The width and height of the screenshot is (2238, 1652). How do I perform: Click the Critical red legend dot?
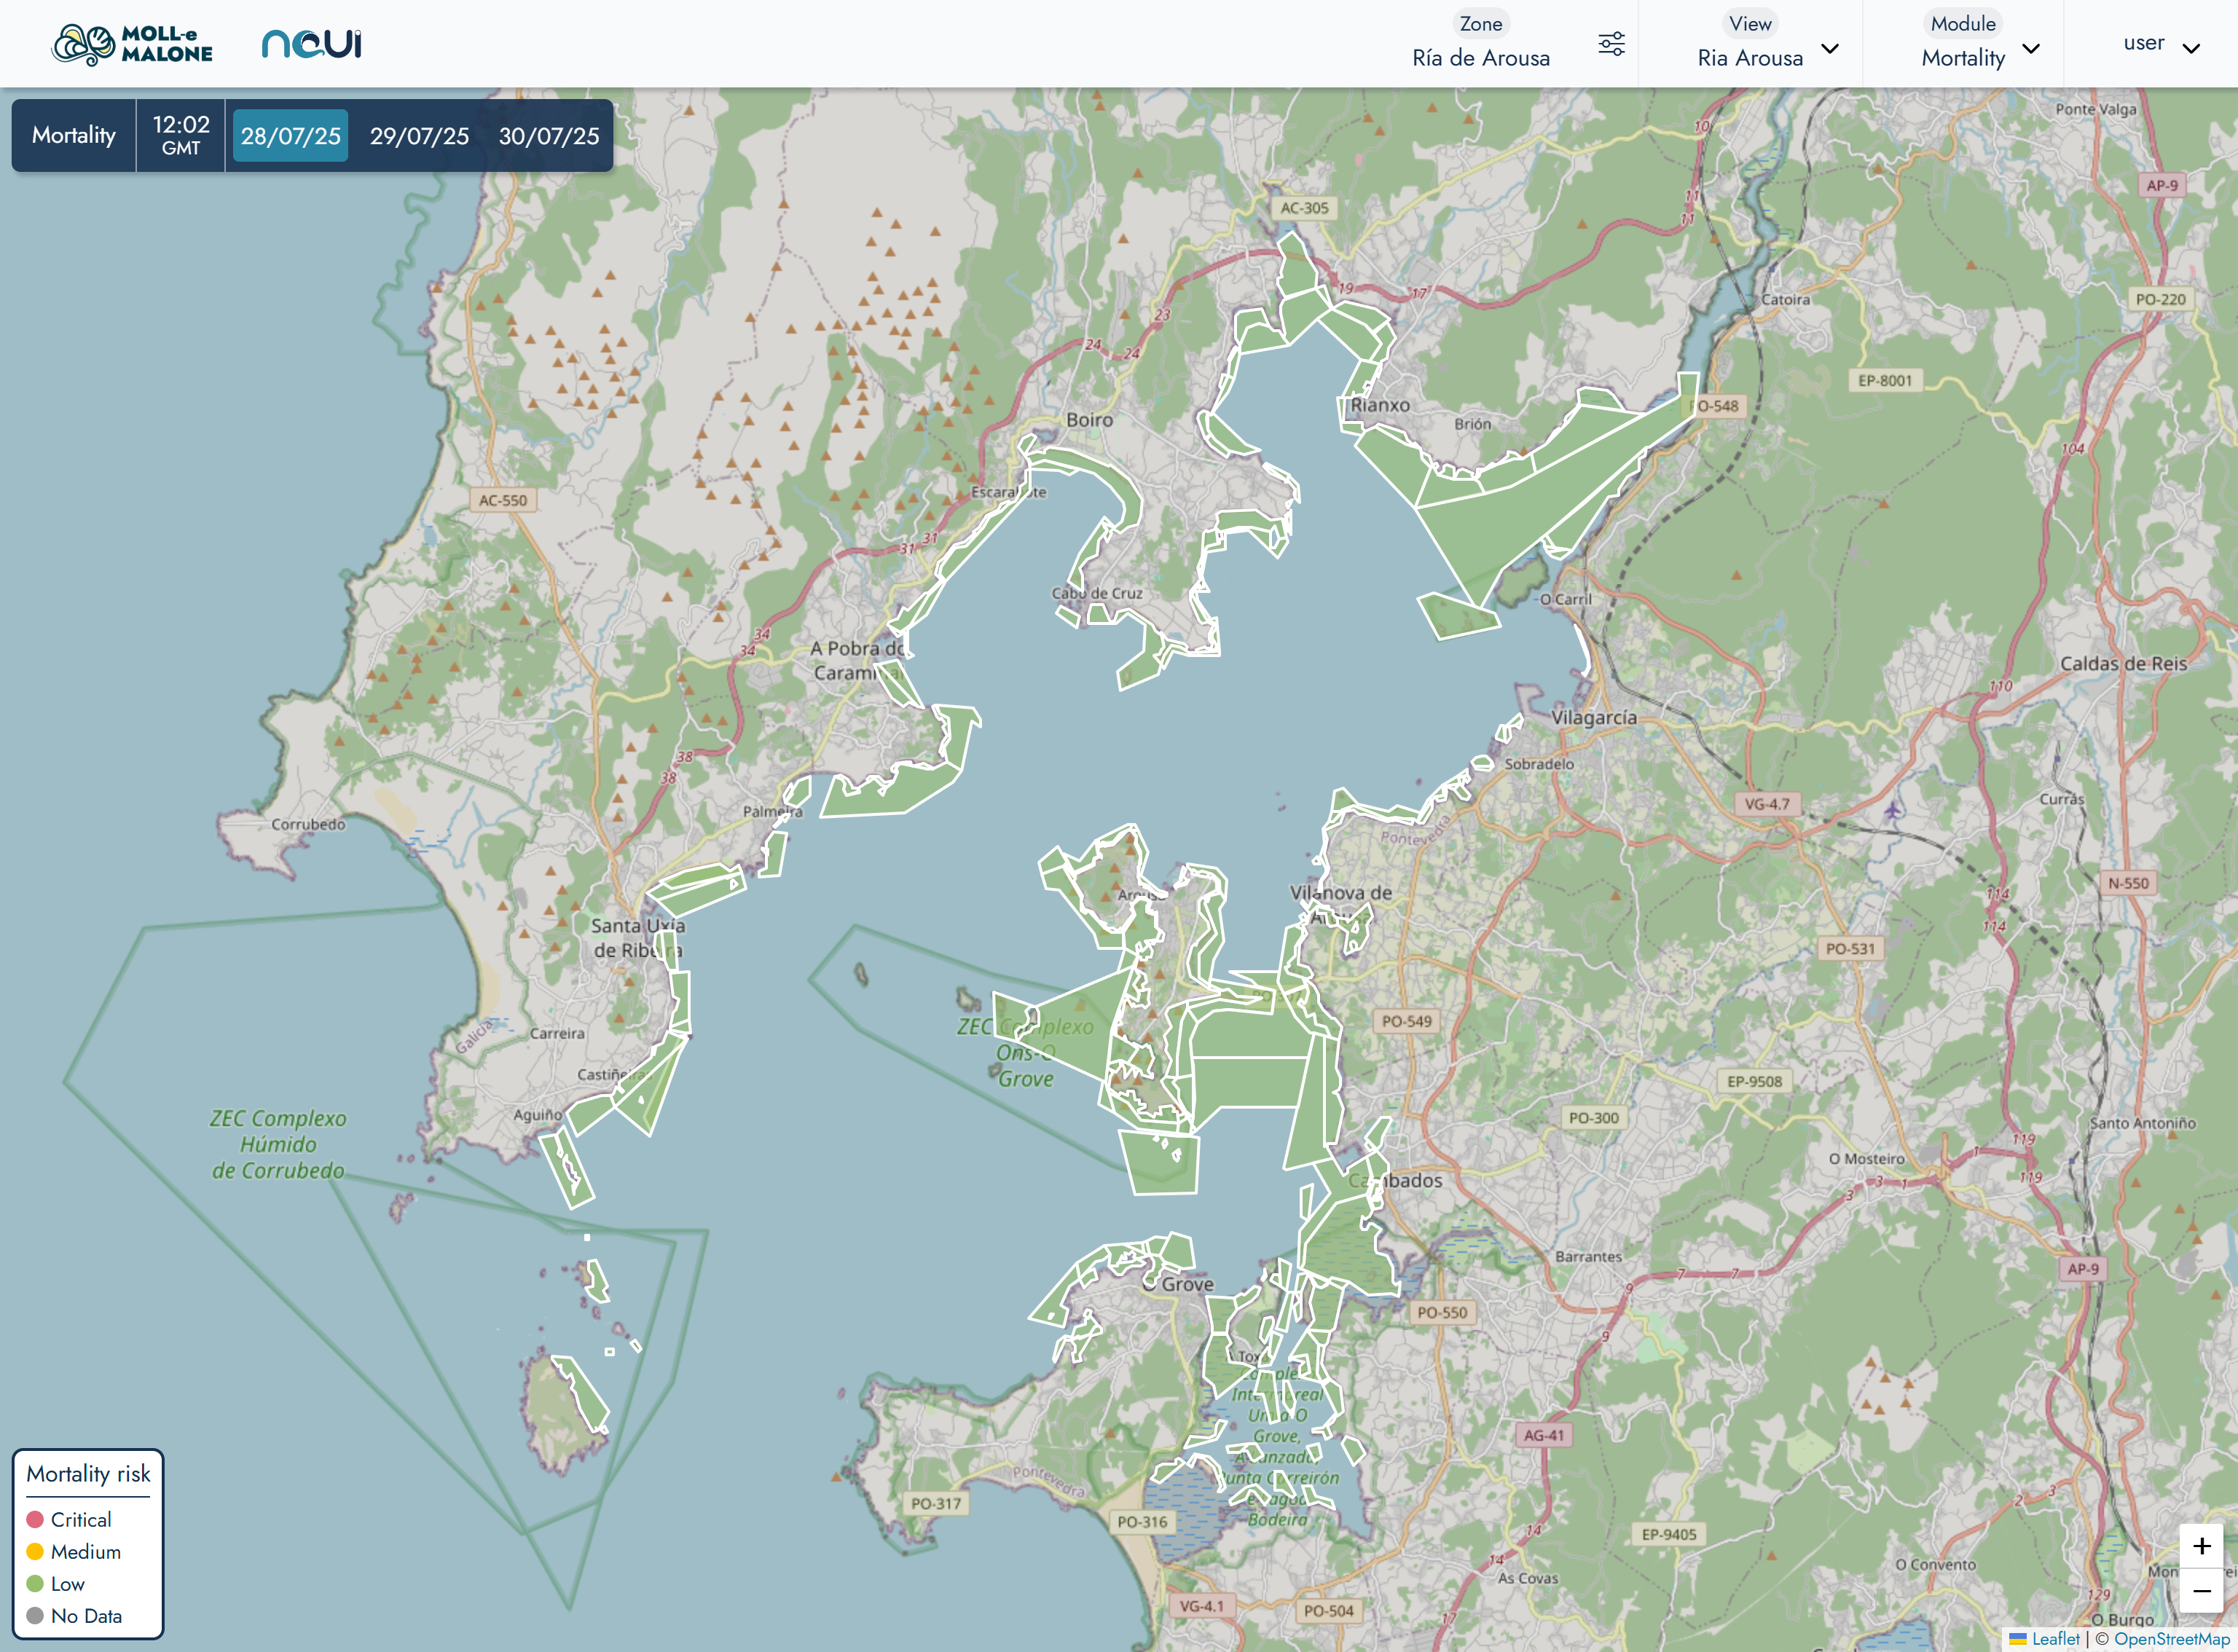tap(35, 1519)
